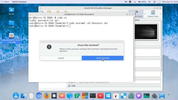
Task: Click the EN keyboard layout indicator
Action: (126, 2)
